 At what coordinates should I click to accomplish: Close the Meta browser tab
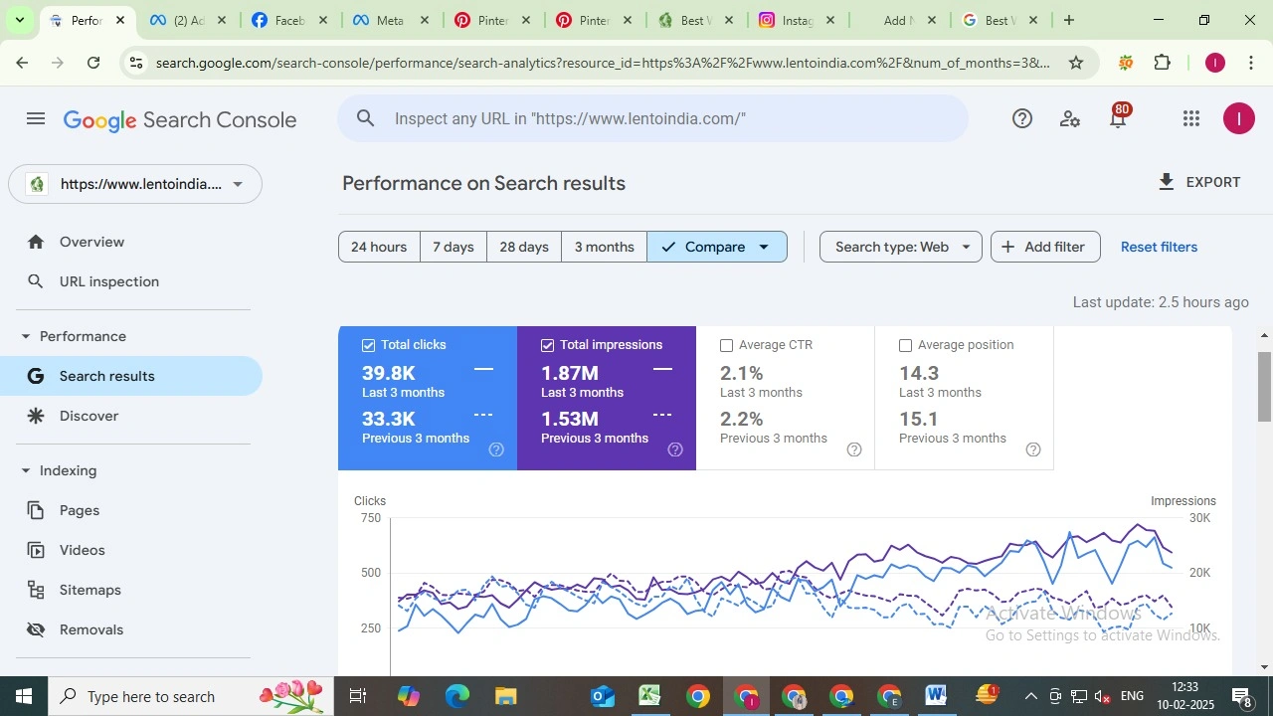pyautogui.click(x=425, y=20)
